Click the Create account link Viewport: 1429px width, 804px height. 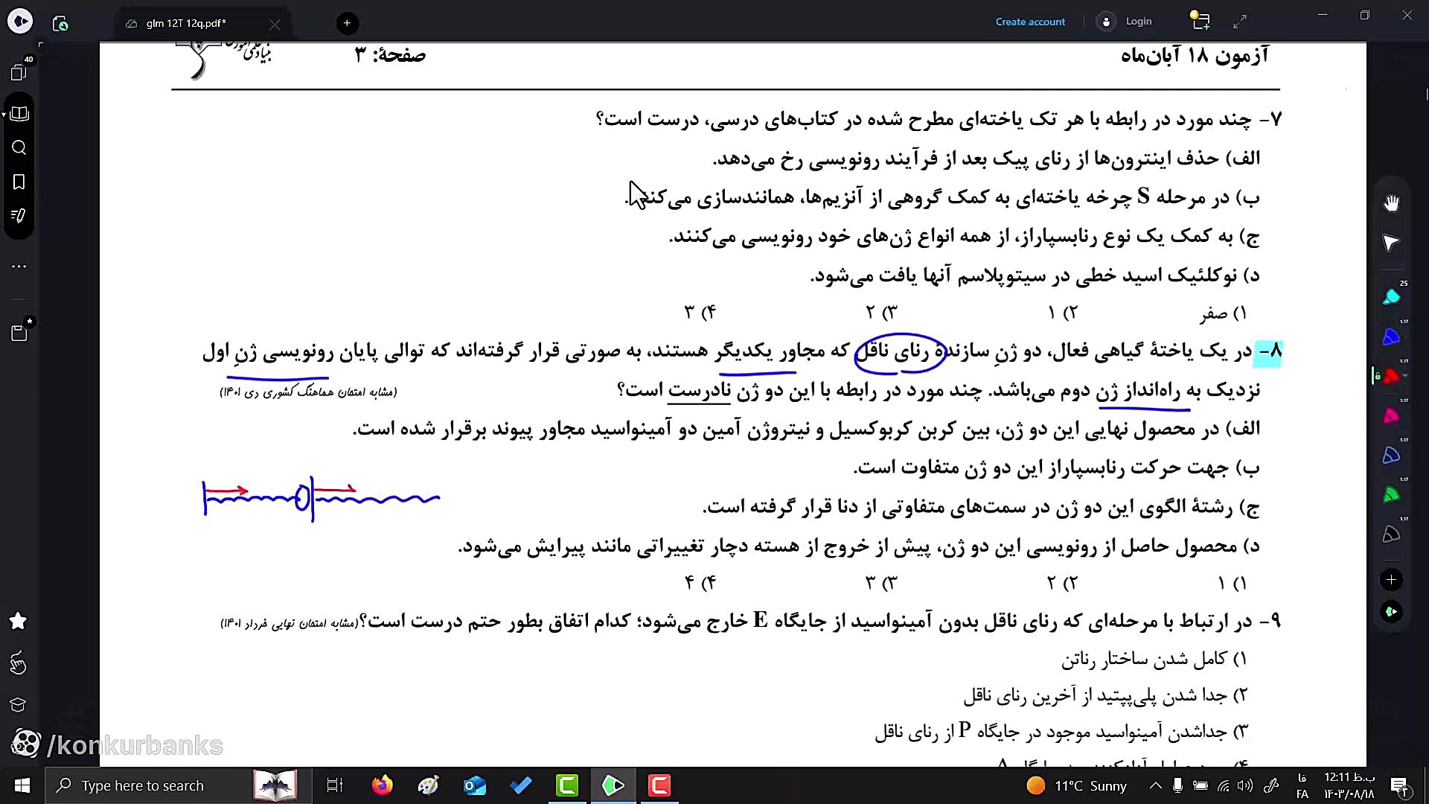tap(1030, 22)
